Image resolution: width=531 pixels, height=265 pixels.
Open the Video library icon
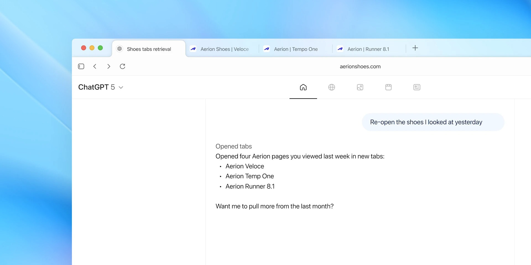coord(388,87)
